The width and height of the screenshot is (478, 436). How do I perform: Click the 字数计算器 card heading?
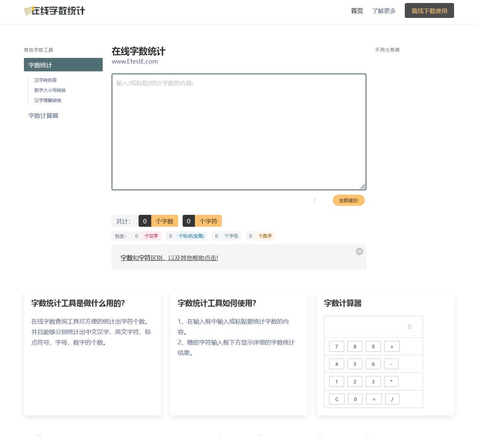(x=343, y=303)
